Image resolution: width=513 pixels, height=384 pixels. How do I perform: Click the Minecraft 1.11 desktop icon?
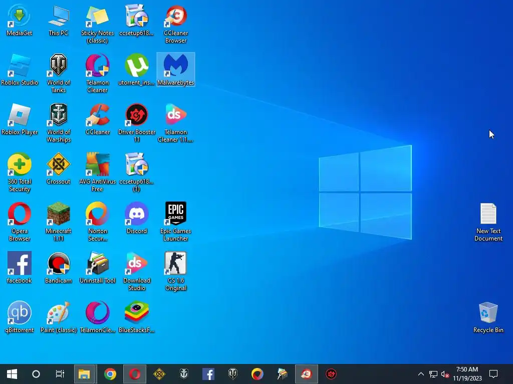tap(58, 222)
